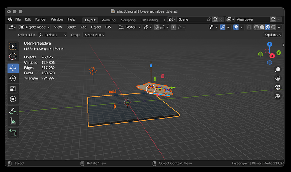Click the zoom view magnifier icon
Screen dimensions: 291x172
278,69
